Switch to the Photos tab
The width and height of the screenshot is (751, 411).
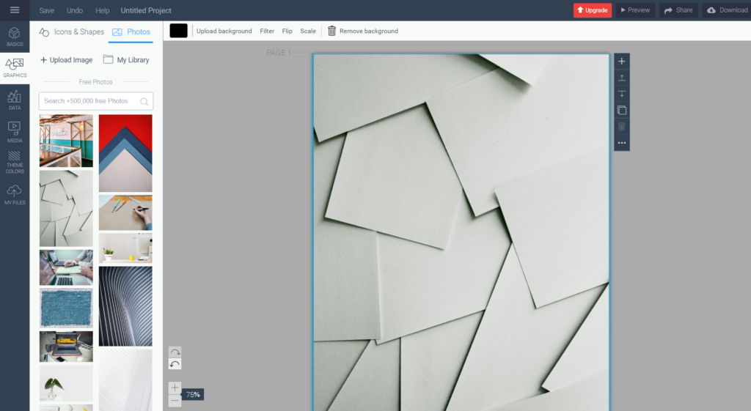pos(131,32)
